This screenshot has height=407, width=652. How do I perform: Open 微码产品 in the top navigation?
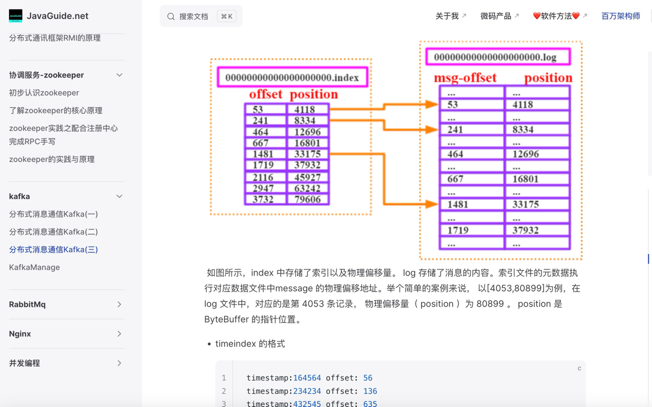coord(496,16)
